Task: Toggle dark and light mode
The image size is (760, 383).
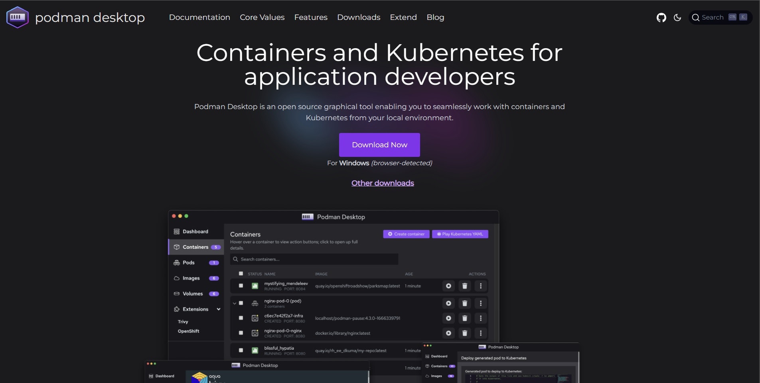Action: 677,18
